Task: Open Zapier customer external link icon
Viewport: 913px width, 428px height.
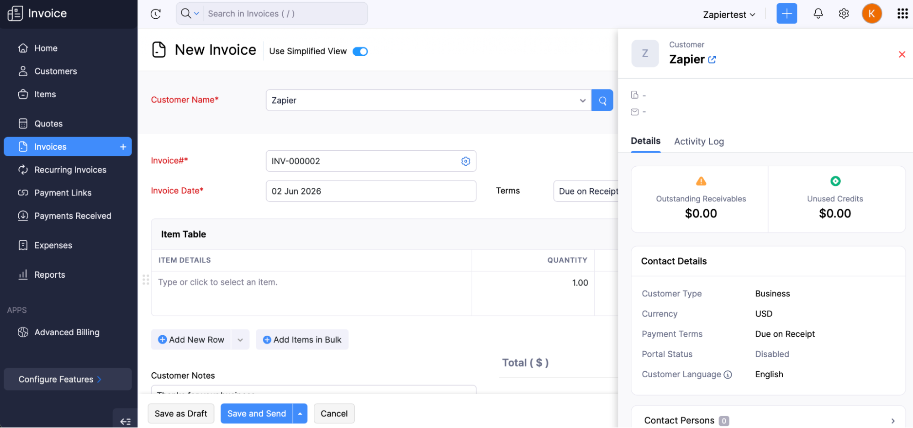Action: point(712,59)
